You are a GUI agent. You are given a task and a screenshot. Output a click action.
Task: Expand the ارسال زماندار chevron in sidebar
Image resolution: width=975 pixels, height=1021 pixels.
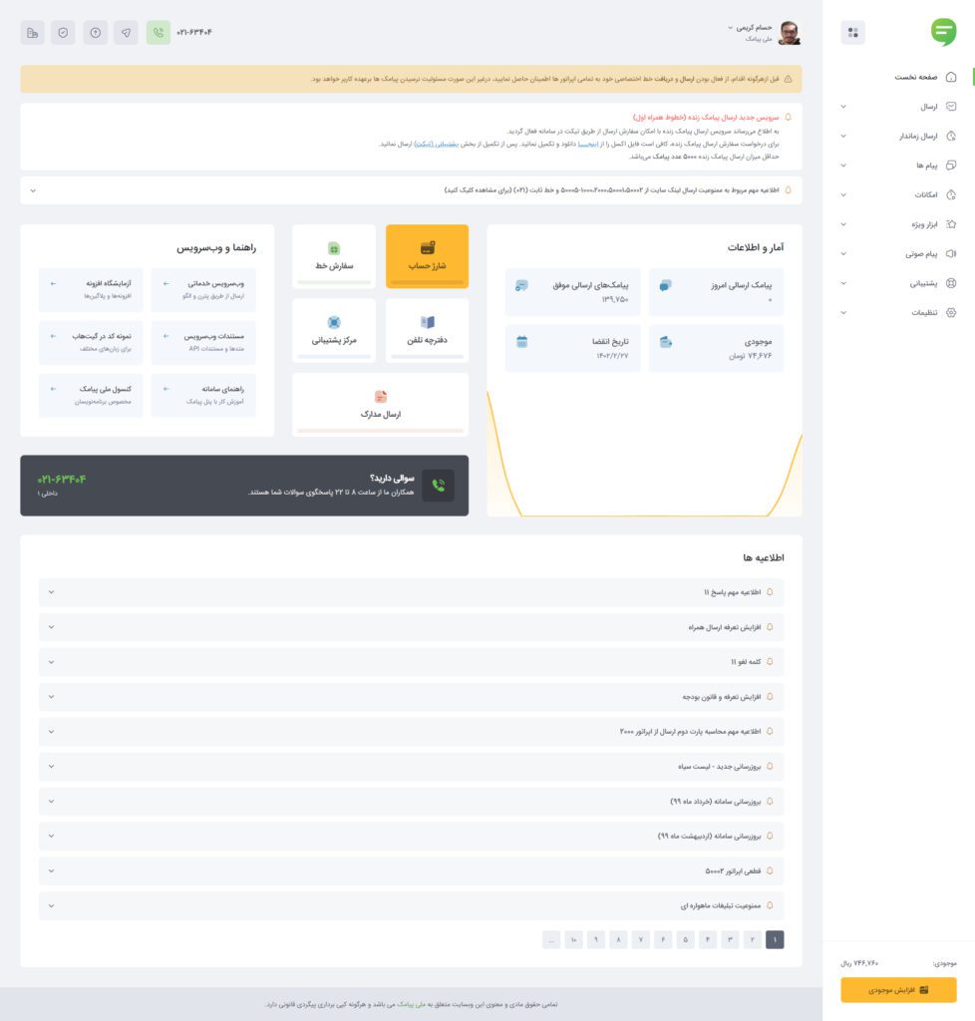tap(843, 136)
